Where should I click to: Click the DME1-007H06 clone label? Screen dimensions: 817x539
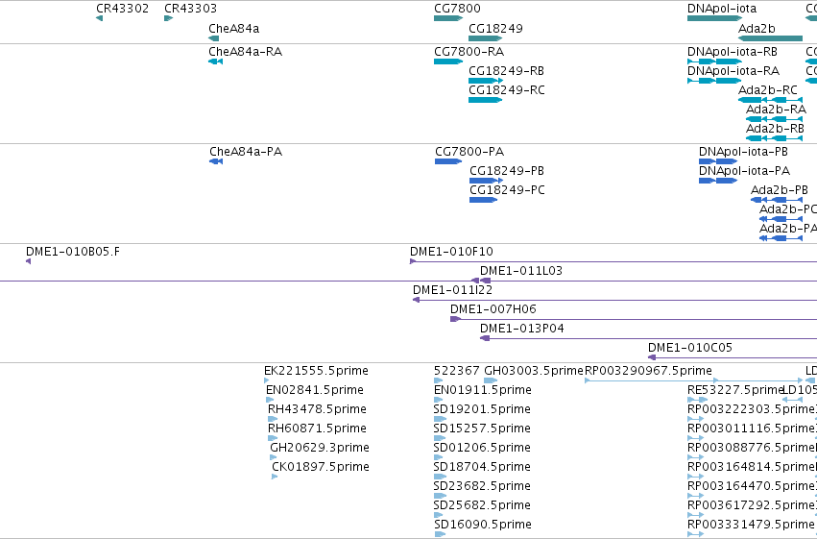point(493,309)
